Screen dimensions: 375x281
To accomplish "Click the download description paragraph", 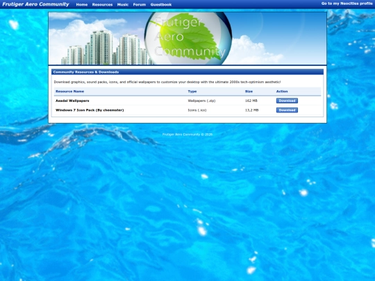I will click(x=167, y=82).
